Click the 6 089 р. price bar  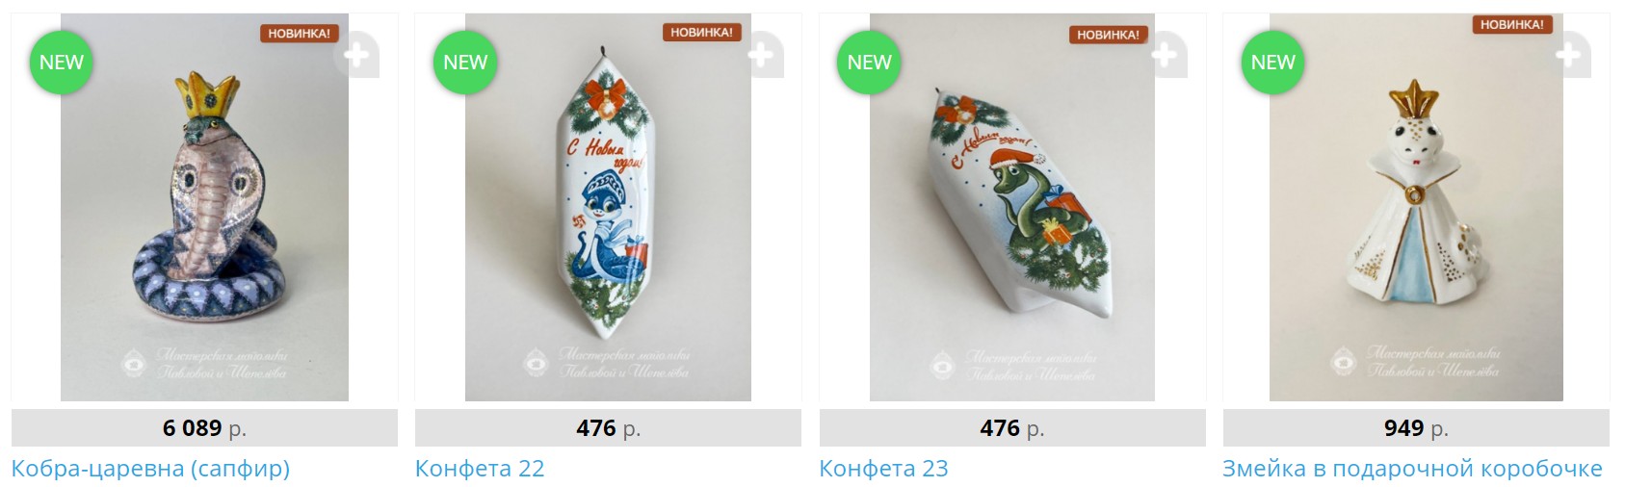(204, 428)
